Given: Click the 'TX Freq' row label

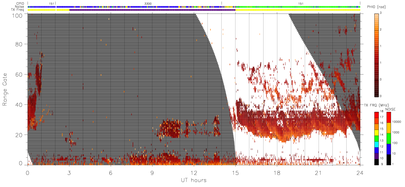Looking at the screenshot, I should point(18,10).
